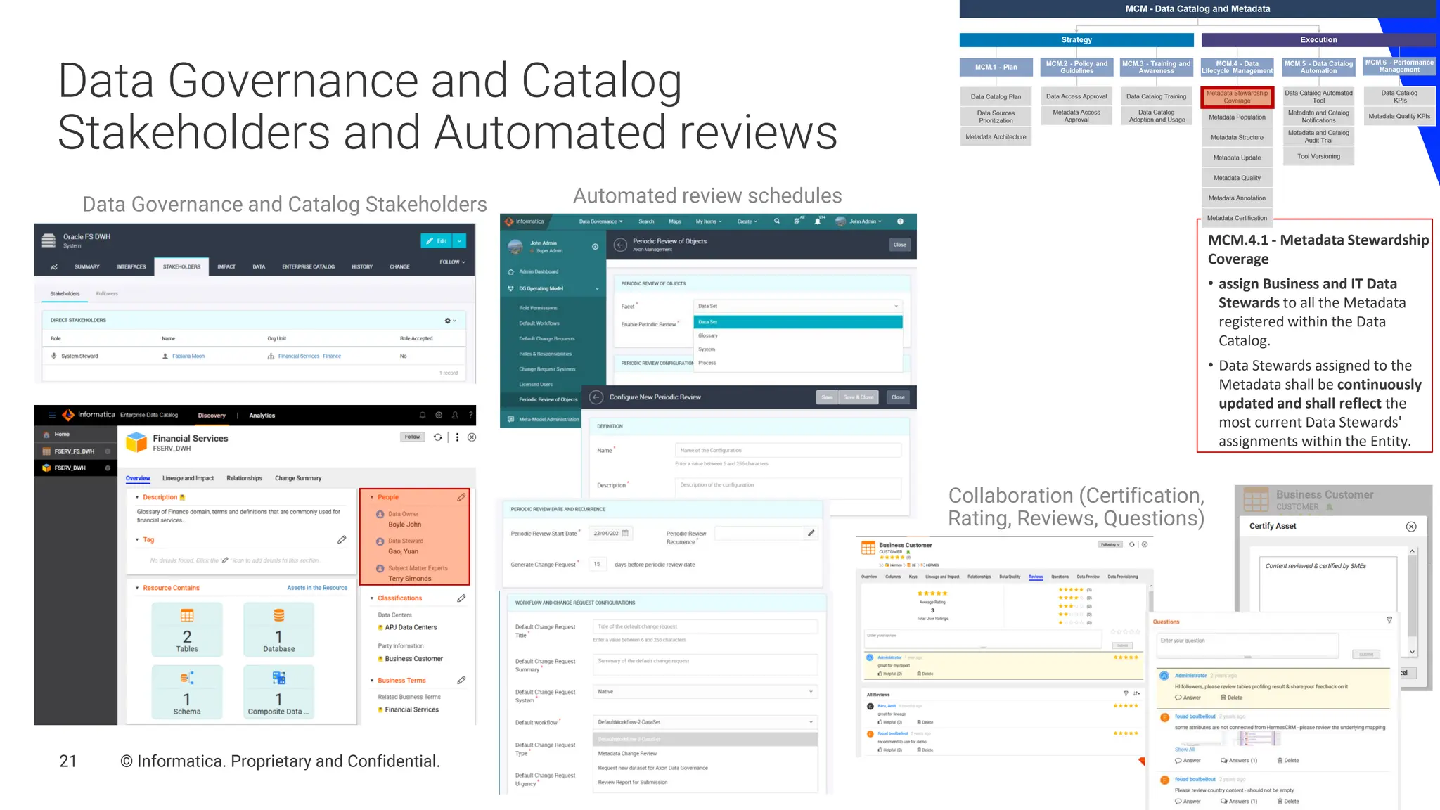The width and height of the screenshot is (1440, 810).
Task: Click settings target icon beside John Admin profile
Action: [x=595, y=247]
